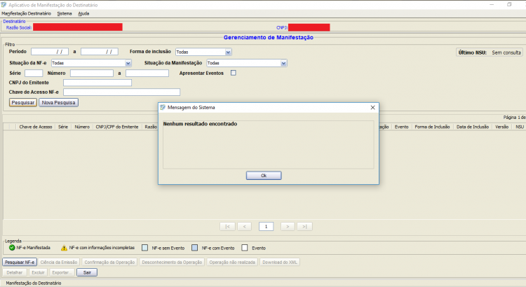Expand the Forma de inclusão dropdown
The width and height of the screenshot is (526, 287).
pyautogui.click(x=228, y=52)
